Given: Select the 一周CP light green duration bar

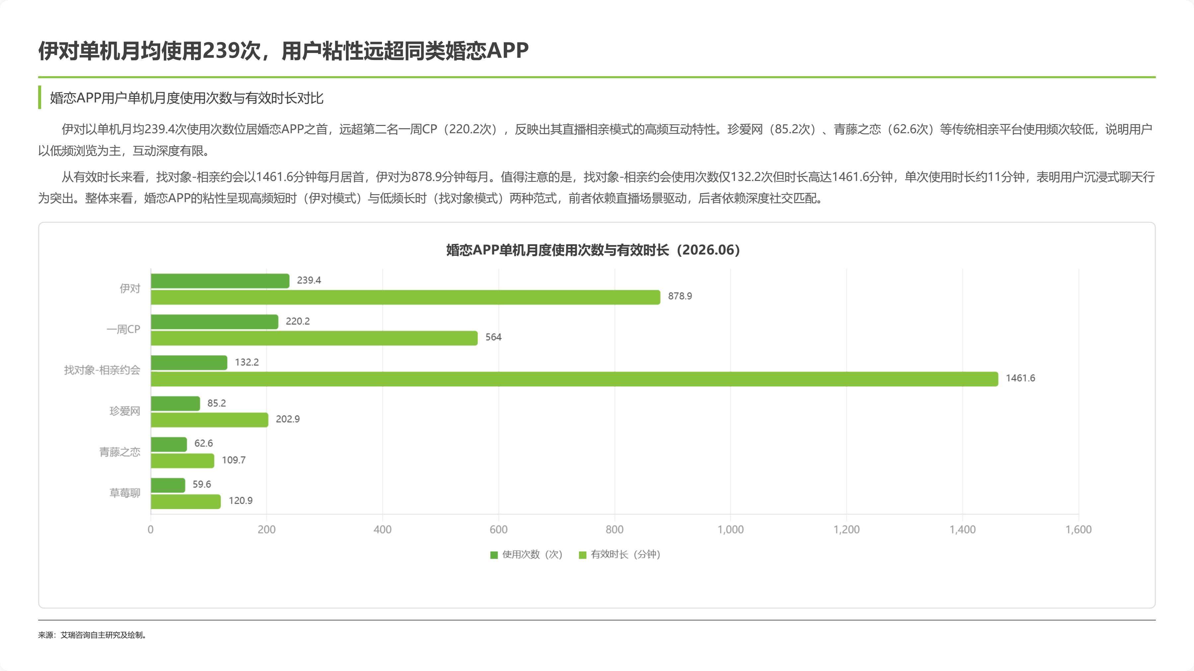Looking at the screenshot, I should click(314, 338).
